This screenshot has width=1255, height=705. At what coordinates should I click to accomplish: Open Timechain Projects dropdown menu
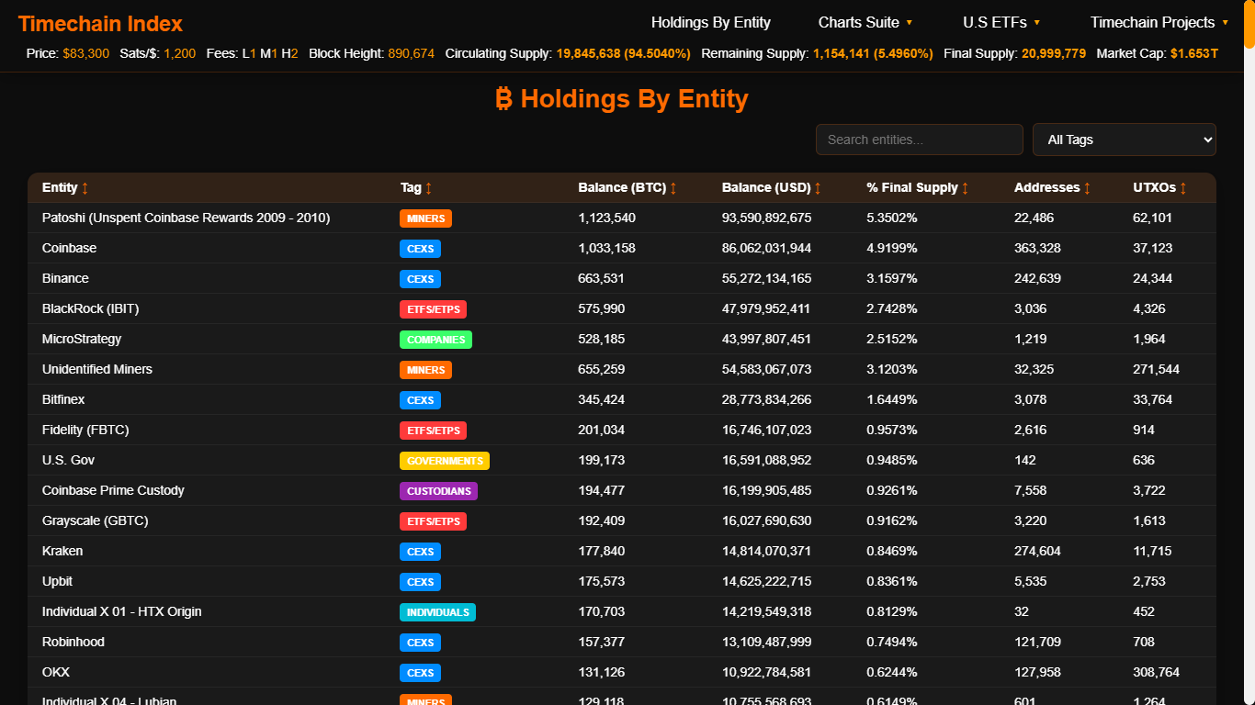pos(1159,23)
